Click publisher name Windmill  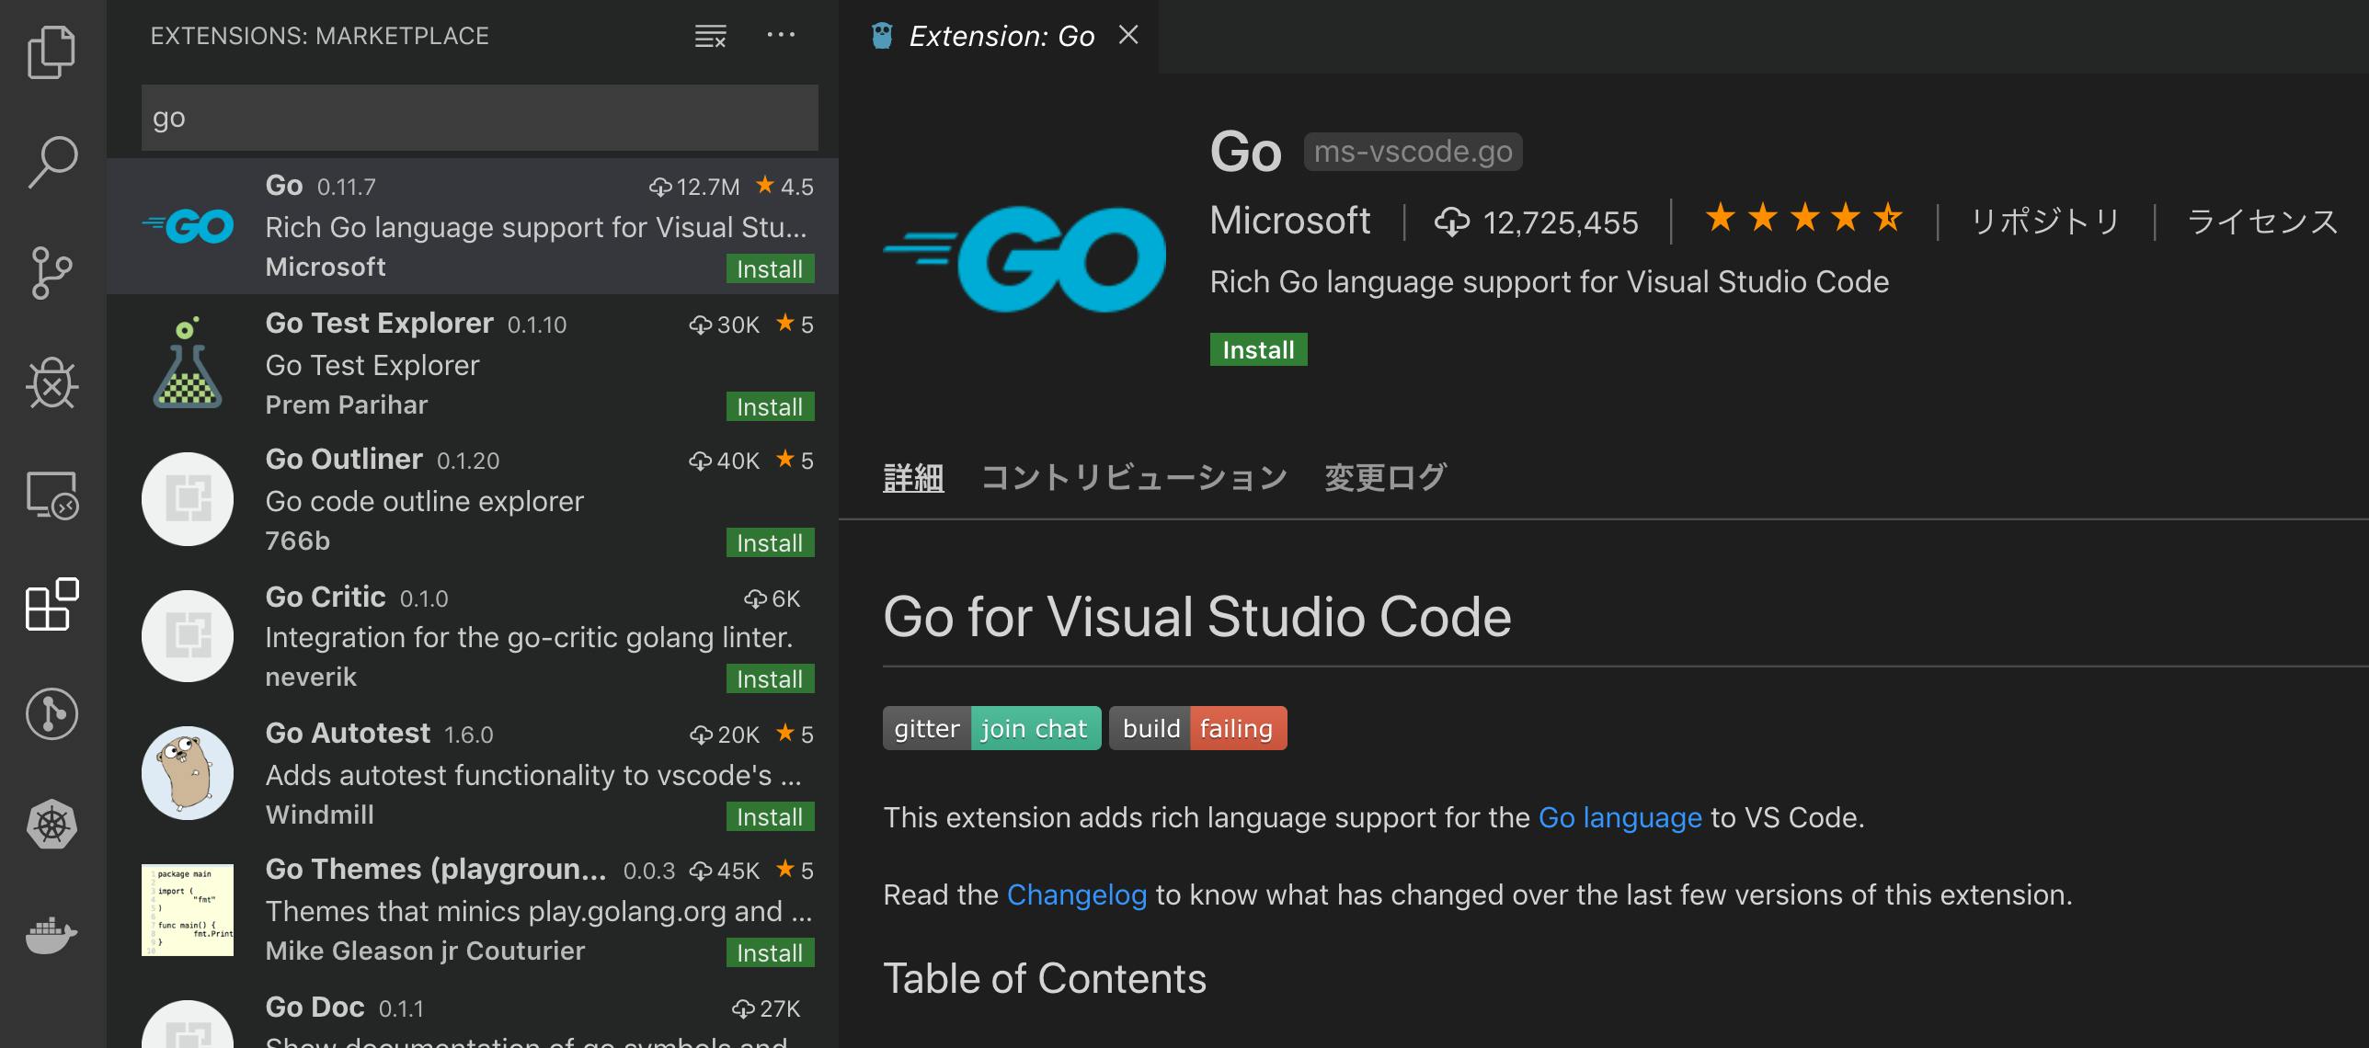[319, 814]
